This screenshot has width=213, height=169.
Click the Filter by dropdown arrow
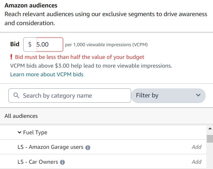(x=198, y=95)
